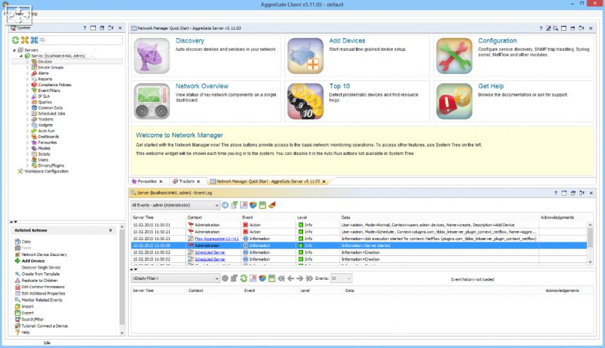Viewport: 605px width, 348px height.
Task: Open the Configuration wrench tile icon
Action: (454, 55)
